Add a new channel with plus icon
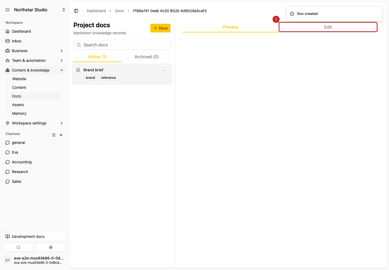 pyautogui.click(x=61, y=135)
